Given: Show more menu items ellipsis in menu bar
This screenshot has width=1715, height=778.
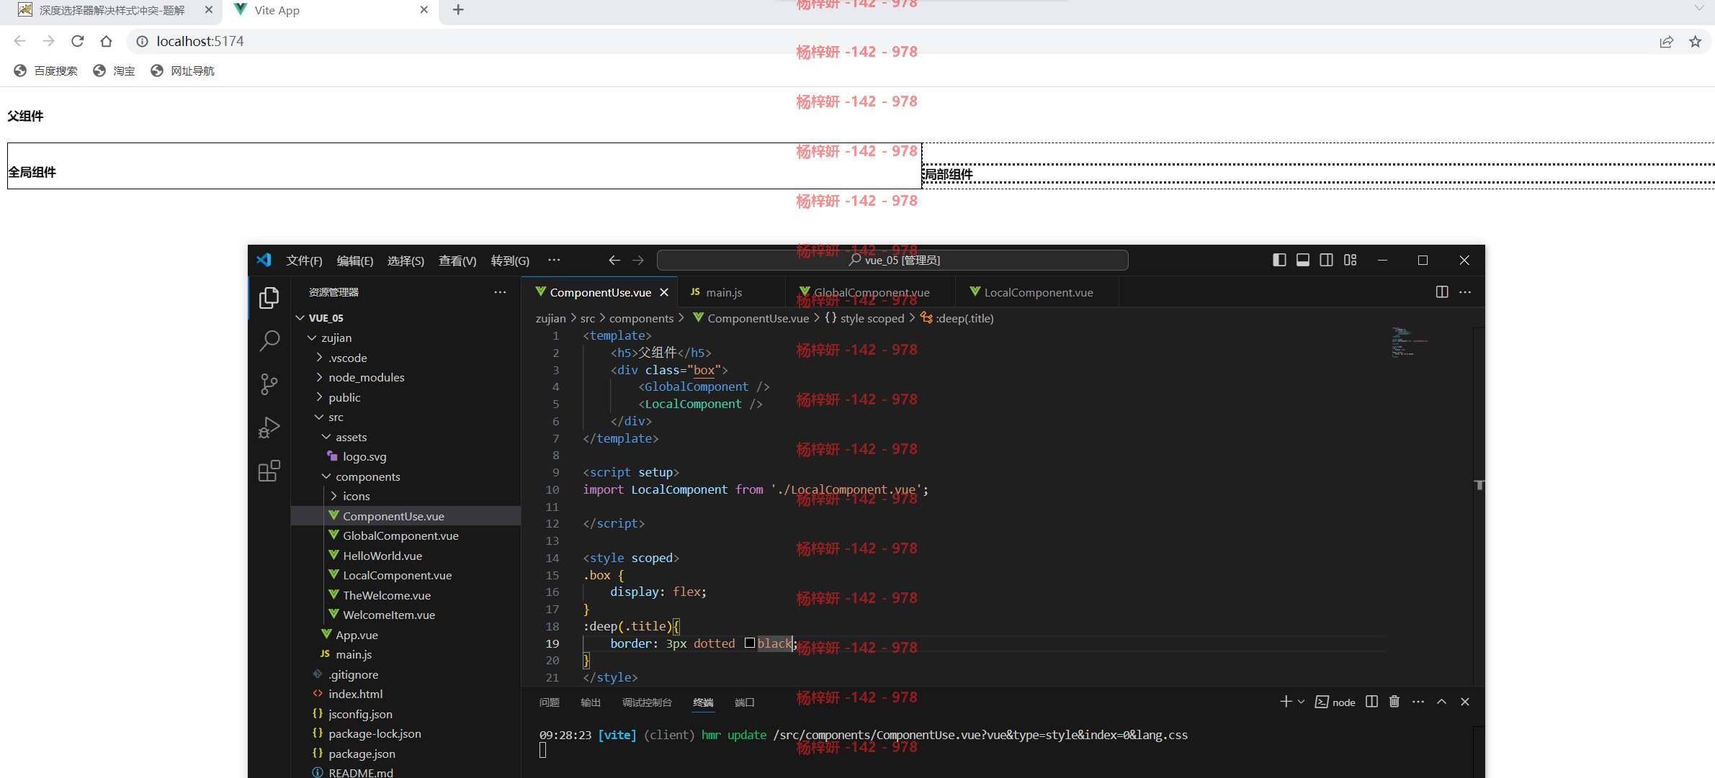Looking at the screenshot, I should 554,260.
